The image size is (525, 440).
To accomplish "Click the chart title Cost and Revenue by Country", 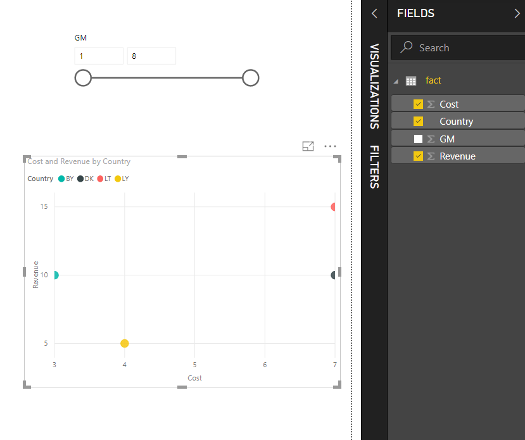I will [79, 161].
